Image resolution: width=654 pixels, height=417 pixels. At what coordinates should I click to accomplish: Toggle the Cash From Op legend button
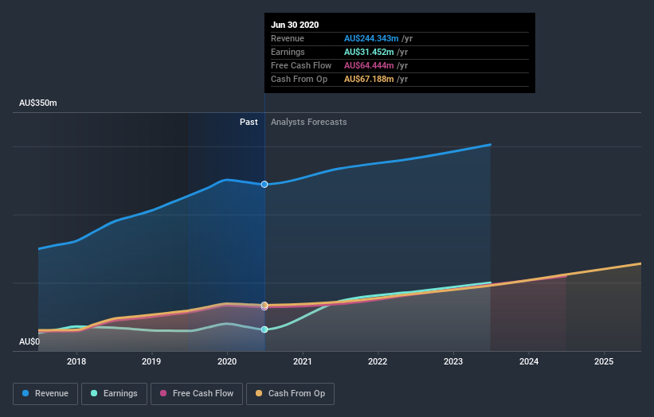pos(290,394)
